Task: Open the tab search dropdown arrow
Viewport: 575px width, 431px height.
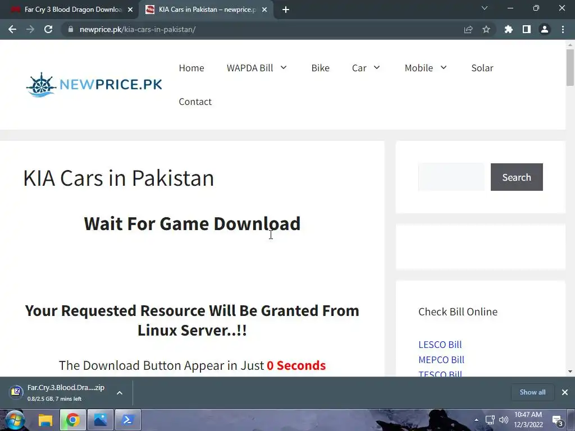Action: 485,8
